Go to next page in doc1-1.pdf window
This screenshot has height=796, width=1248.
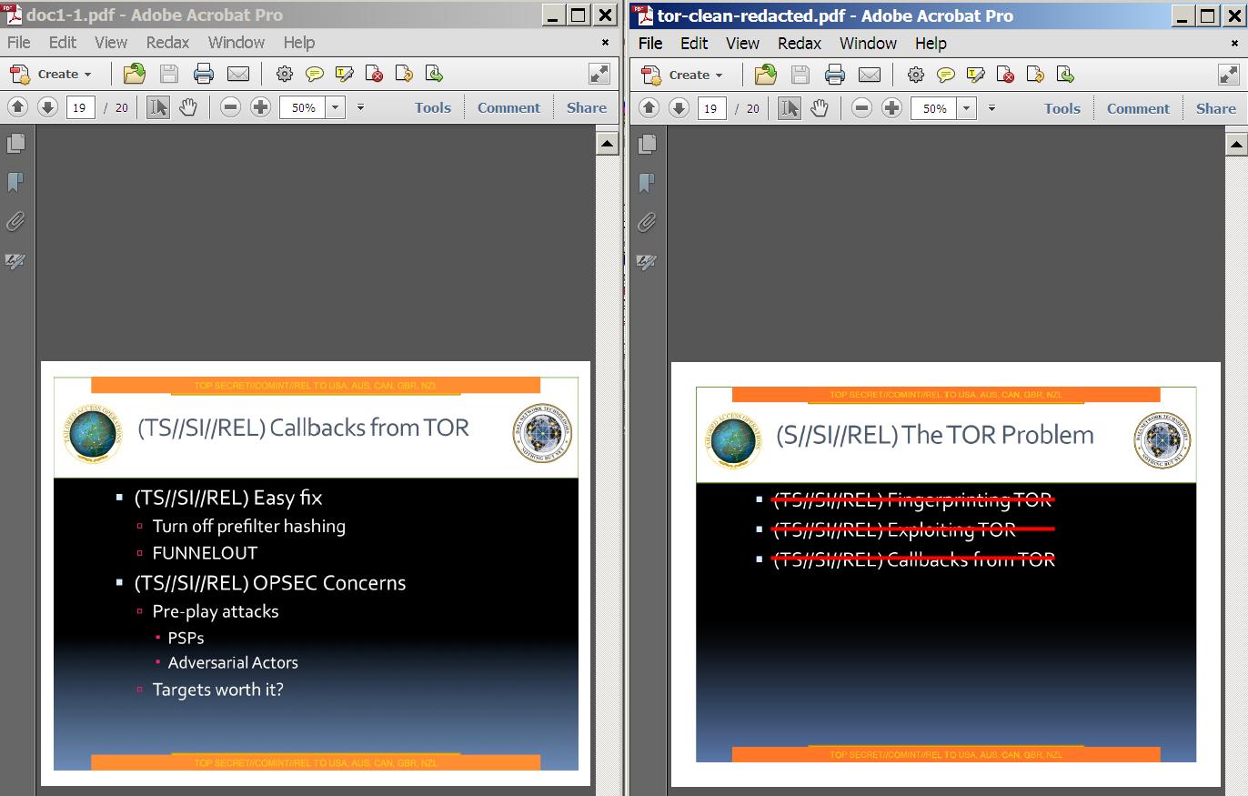(47, 107)
